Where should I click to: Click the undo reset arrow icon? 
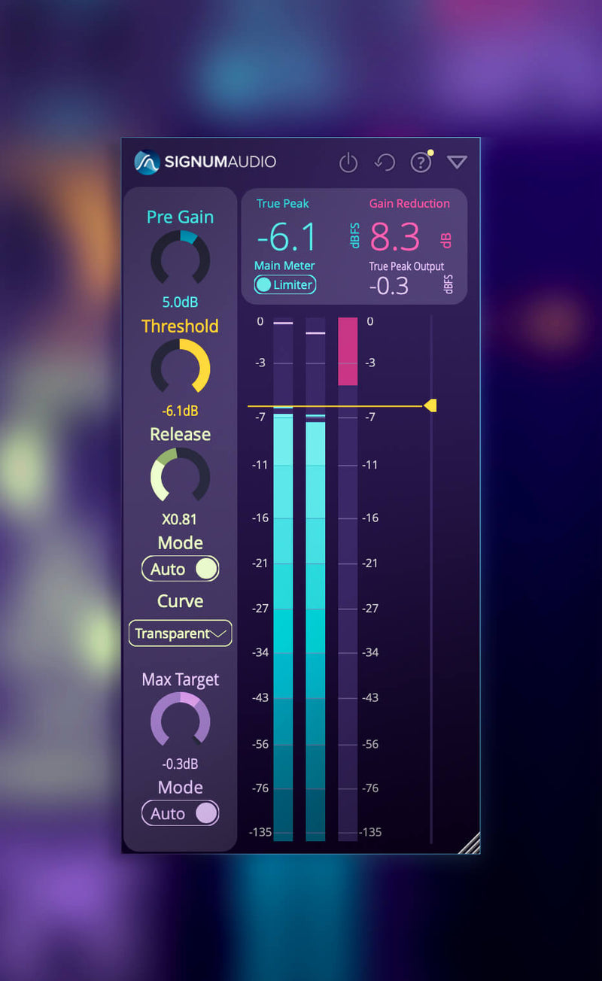pyautogui.click(x=385, y=162)
